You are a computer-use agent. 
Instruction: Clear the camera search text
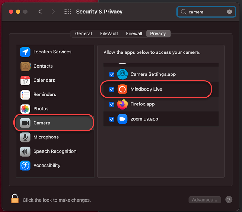[x=229, y=12]
